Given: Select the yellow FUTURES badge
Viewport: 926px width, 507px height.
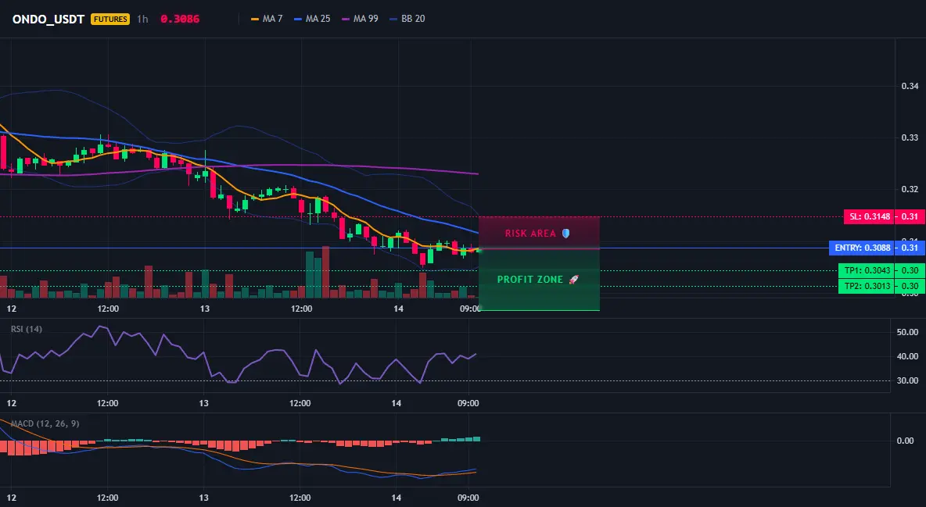Looking at the screenshot, I should click(110, 19).
